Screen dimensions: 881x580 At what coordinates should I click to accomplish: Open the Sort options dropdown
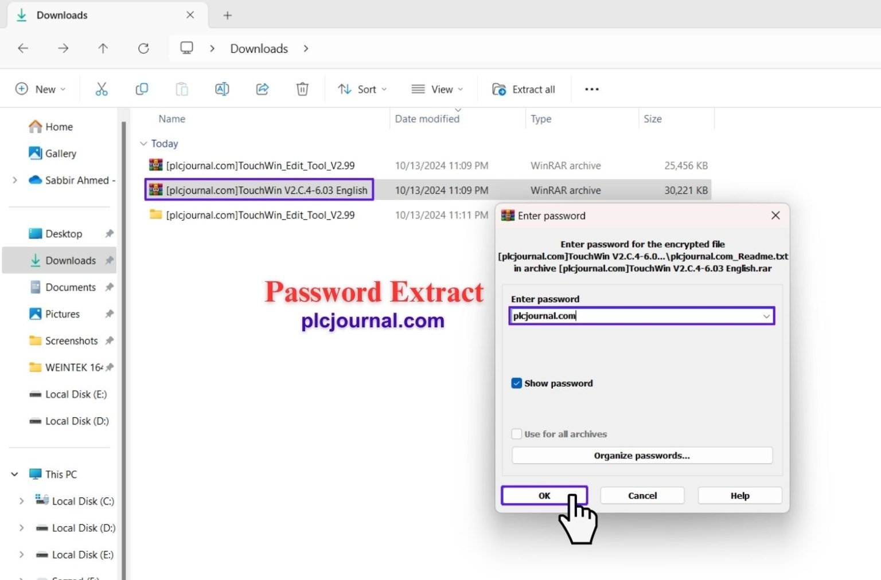(x=362, y=89)
